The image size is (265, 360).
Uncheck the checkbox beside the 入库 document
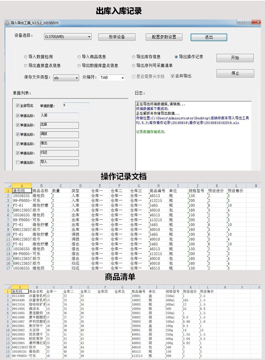pyautogui.click(x=18, y=116)
